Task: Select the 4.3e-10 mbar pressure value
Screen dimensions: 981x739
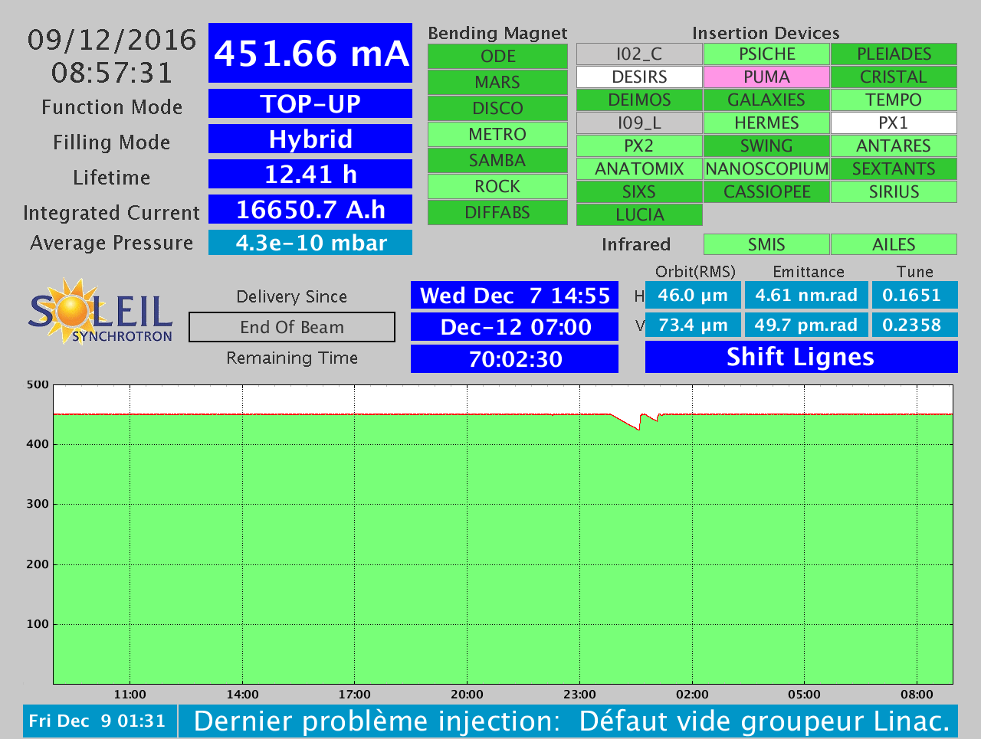Action: [310, 243]
